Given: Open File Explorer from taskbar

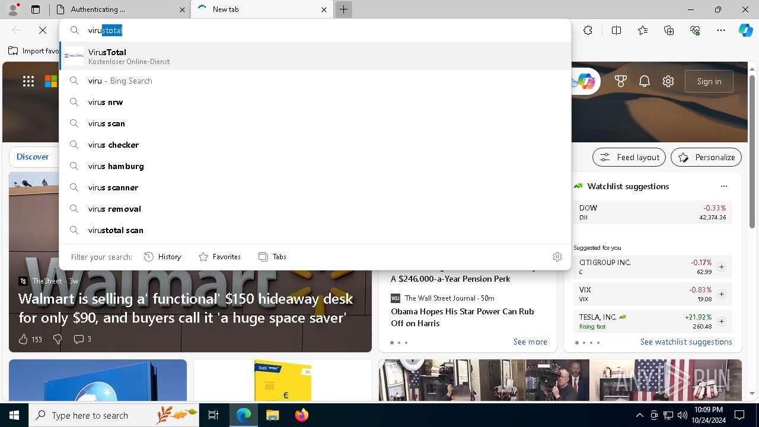Looking at the screenshot, I should (x=272, y=415).
